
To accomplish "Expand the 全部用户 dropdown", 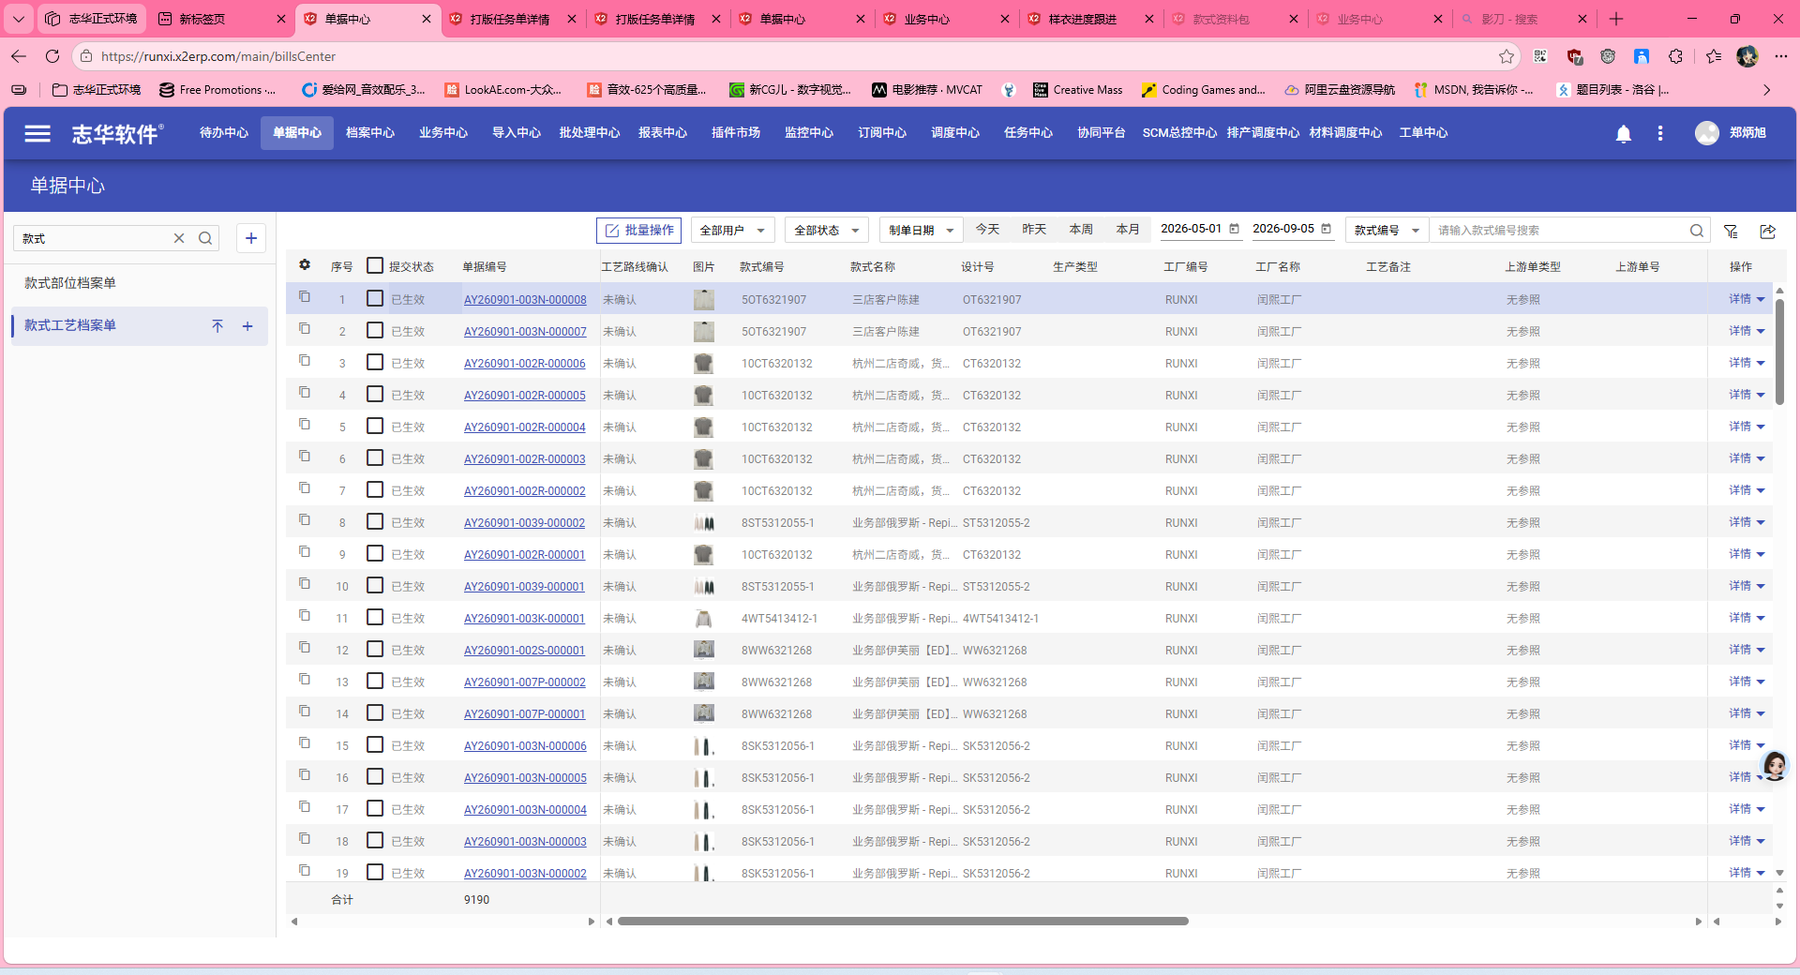I will [x=733, y=231].
